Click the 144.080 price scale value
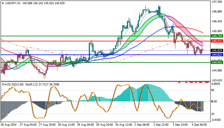224x128 pixels. click(x=217, y=71)
